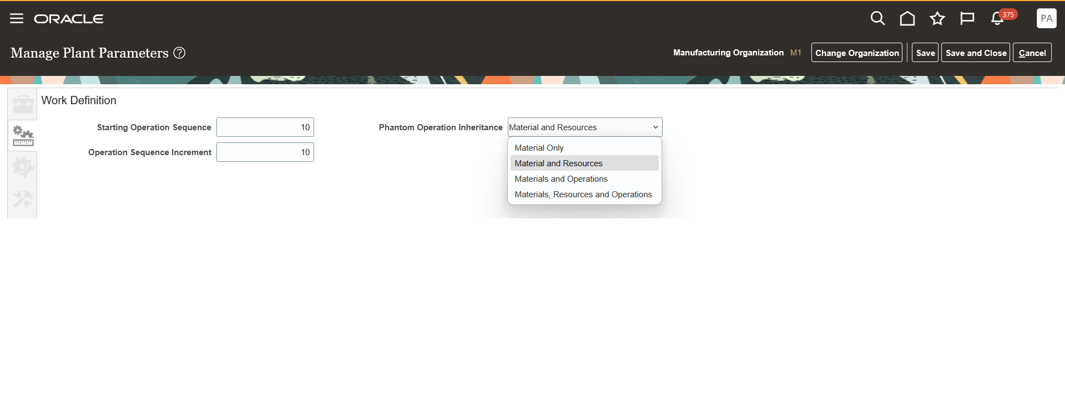Open the hamburger navigator menu
Viewport: 1065px width, 399px height.
tap(17, 18)
